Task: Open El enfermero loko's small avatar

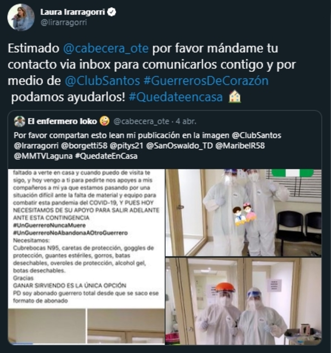Action: tap(19, 121)
